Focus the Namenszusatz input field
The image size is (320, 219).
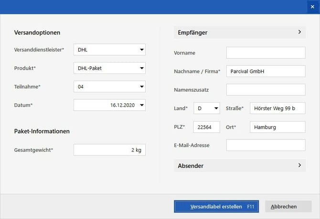point(266,90)
